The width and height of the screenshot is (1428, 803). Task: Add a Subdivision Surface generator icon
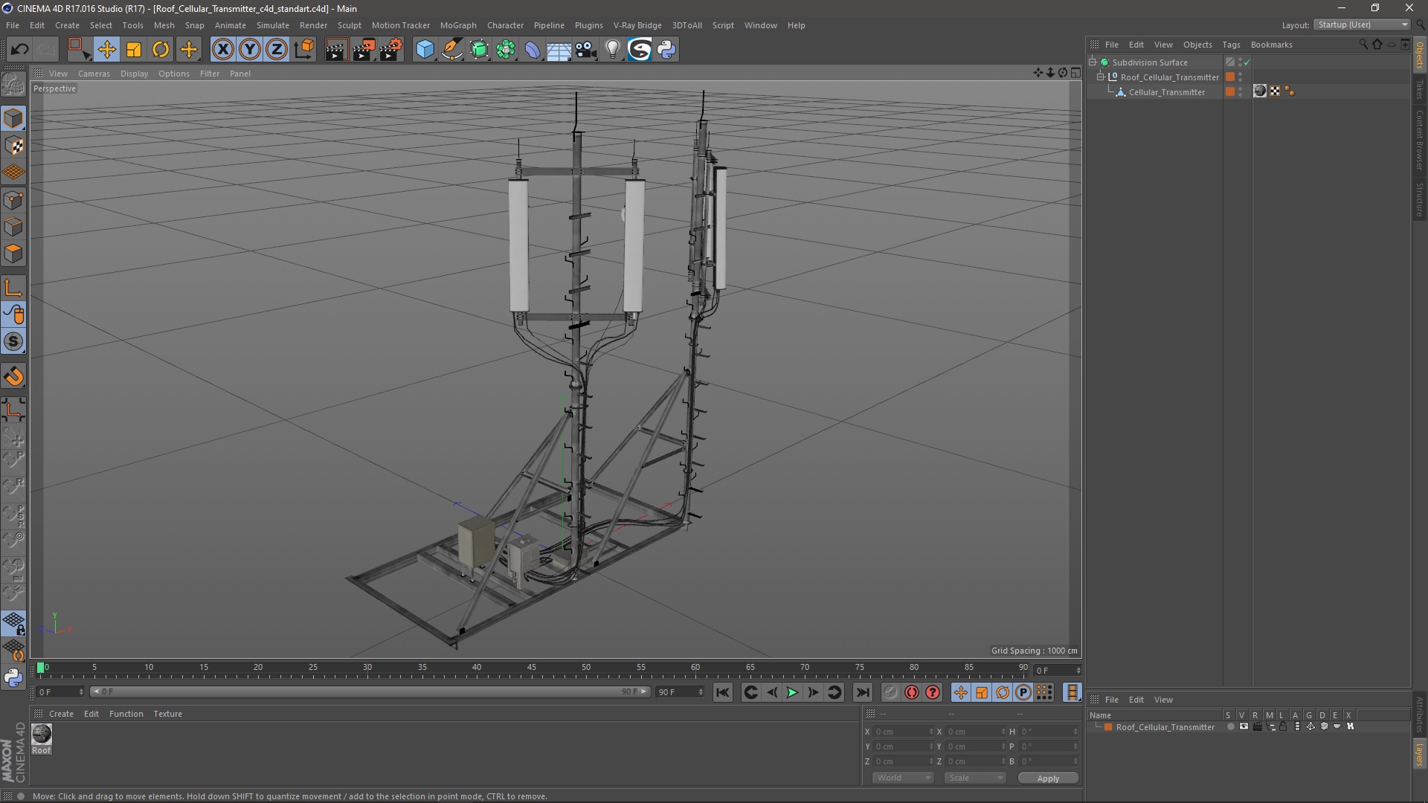point(479,50)
